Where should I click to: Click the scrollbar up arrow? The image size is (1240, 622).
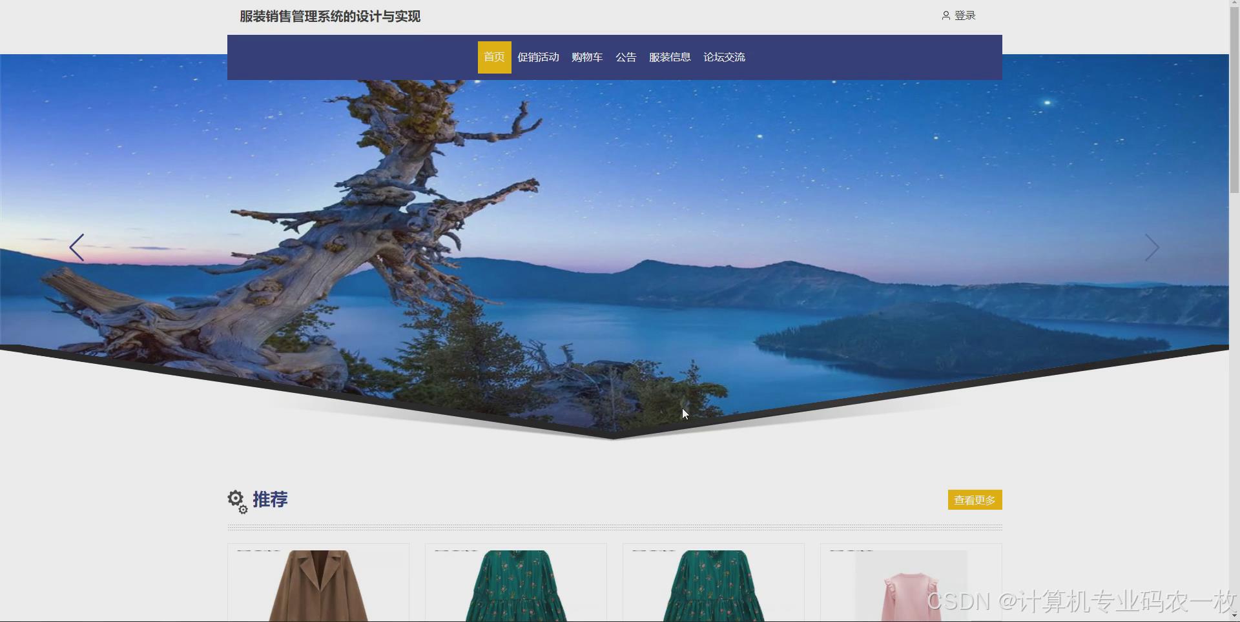(1235, 3)
